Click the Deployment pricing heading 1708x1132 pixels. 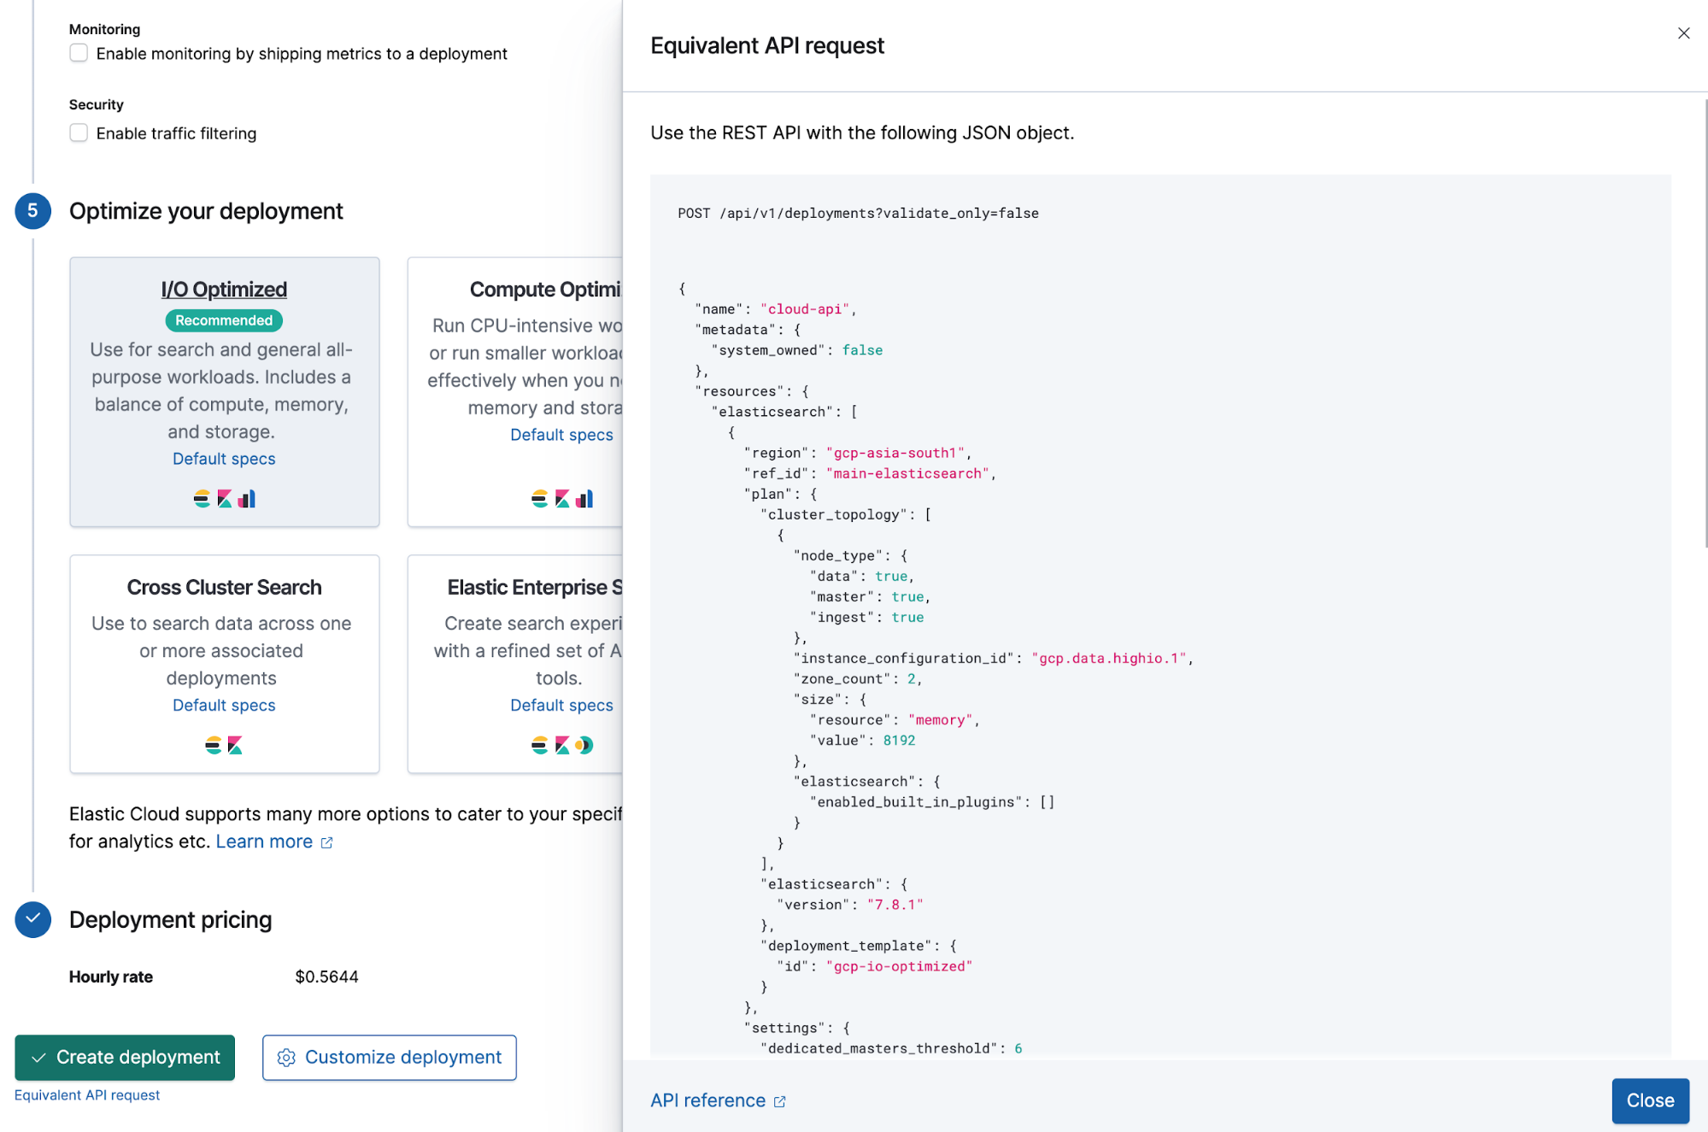coord(170,919)
